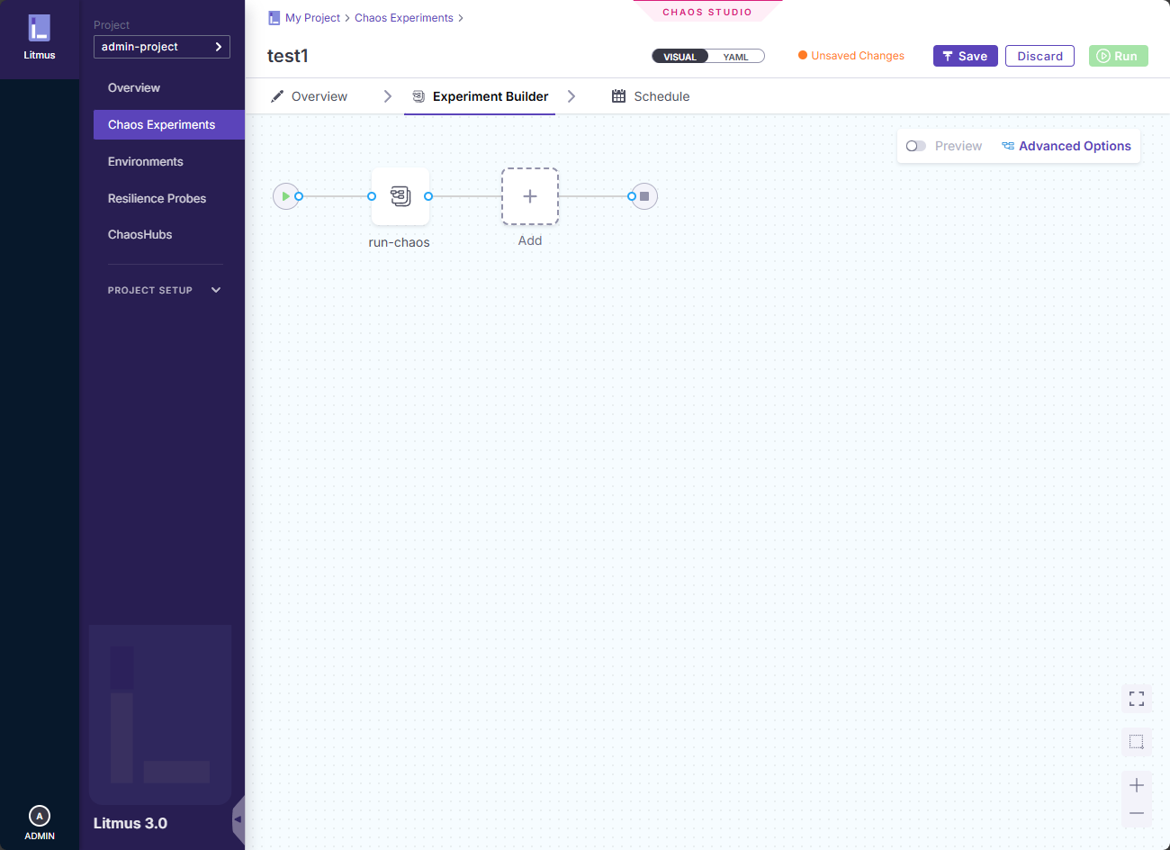Click the calendar icon beside Schedule
This screenshot has height=850, width=1170.
pyautogui.click(x=618, y=96)
